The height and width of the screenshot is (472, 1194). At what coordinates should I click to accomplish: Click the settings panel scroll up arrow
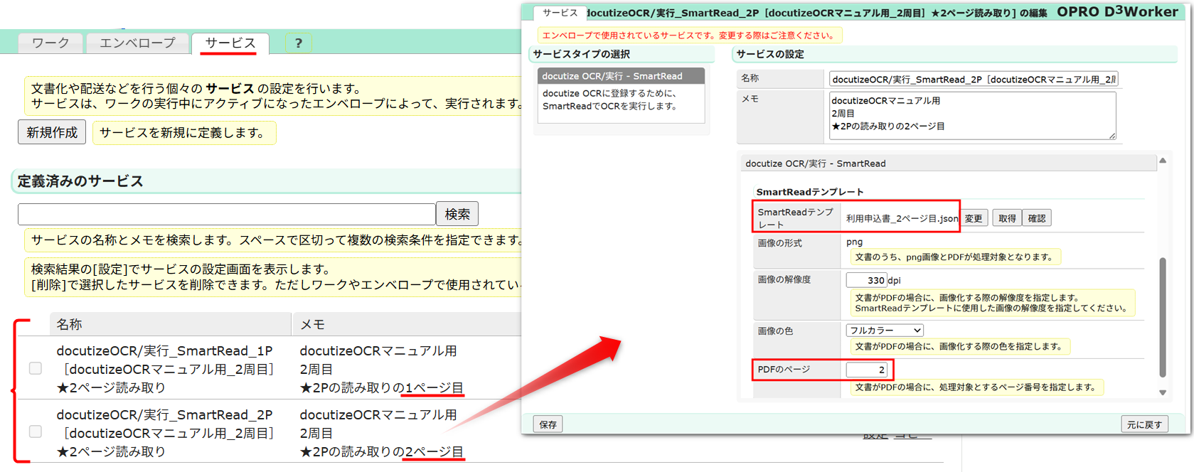pyautogui.click(x=1163, y=161)
